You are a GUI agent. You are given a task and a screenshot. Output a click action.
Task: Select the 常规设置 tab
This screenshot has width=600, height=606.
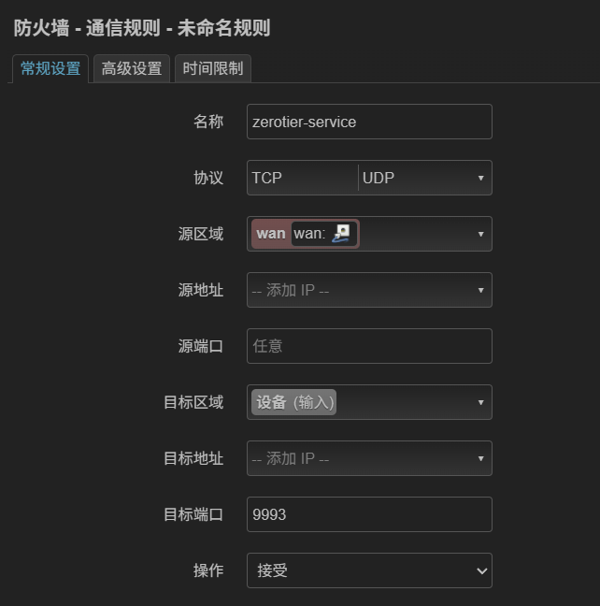point(50,68)
